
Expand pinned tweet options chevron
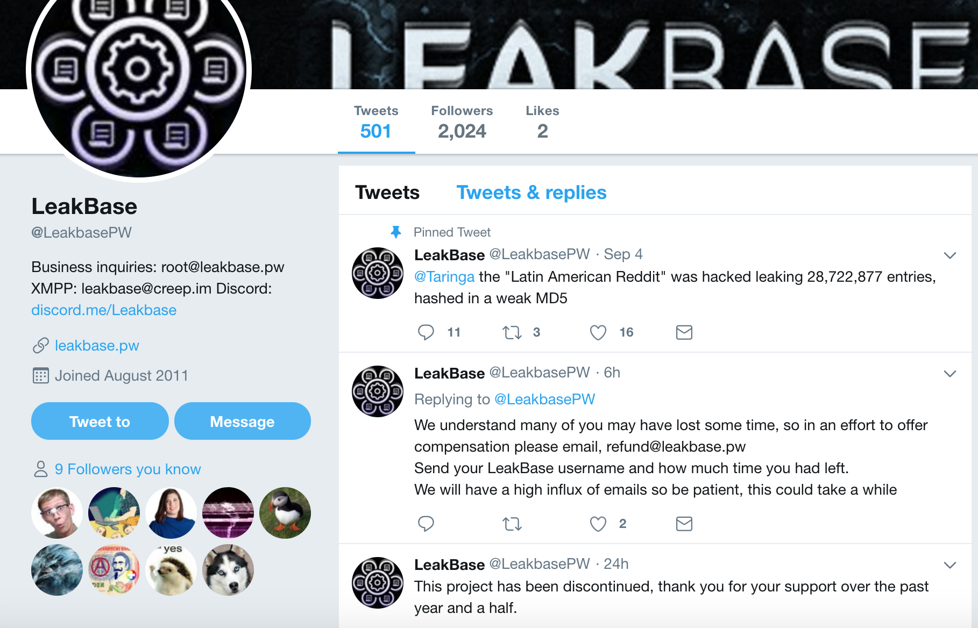tap(950, 255)
